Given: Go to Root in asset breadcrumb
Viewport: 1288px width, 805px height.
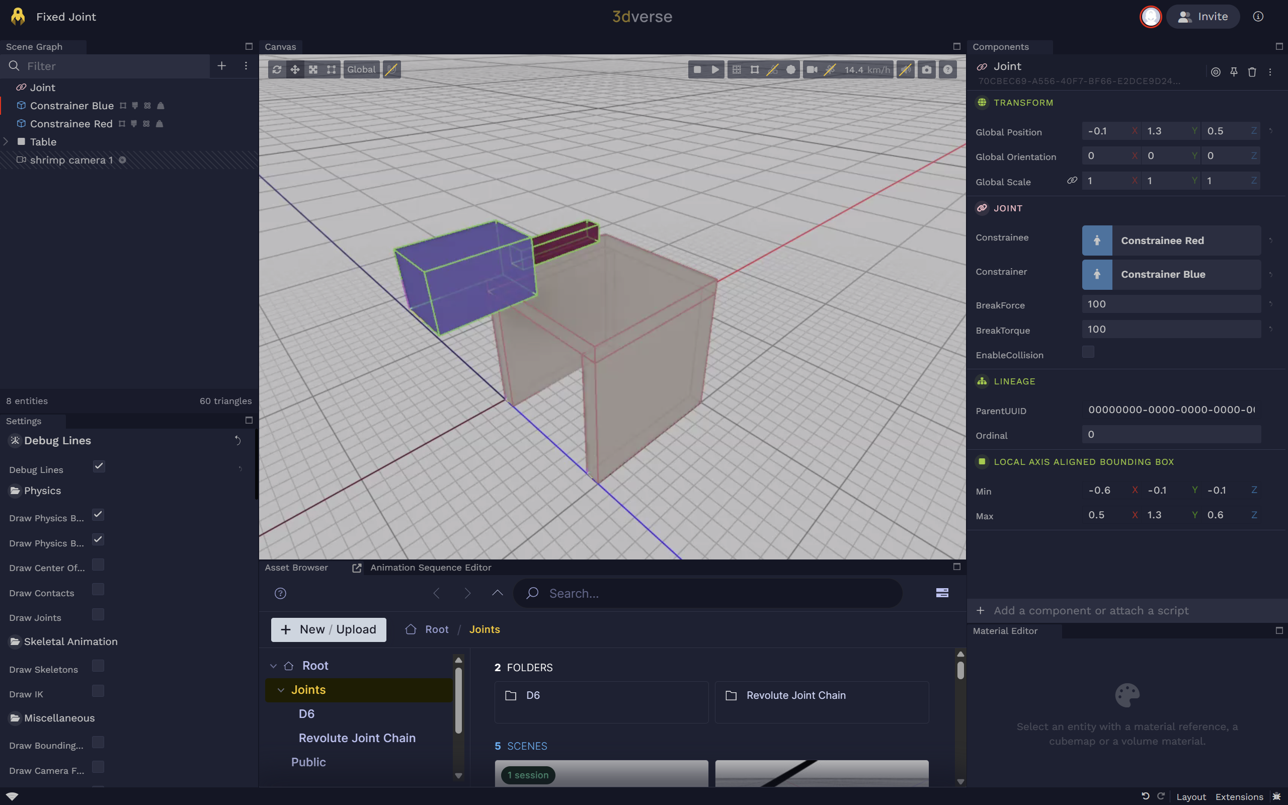Looking at the screenshot, I should (x=436, y=629).
